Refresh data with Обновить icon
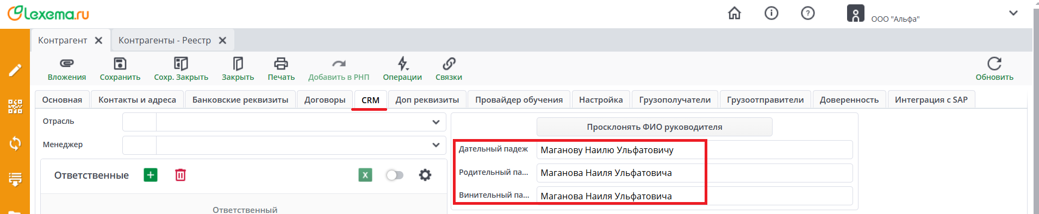 pos(994,64)
